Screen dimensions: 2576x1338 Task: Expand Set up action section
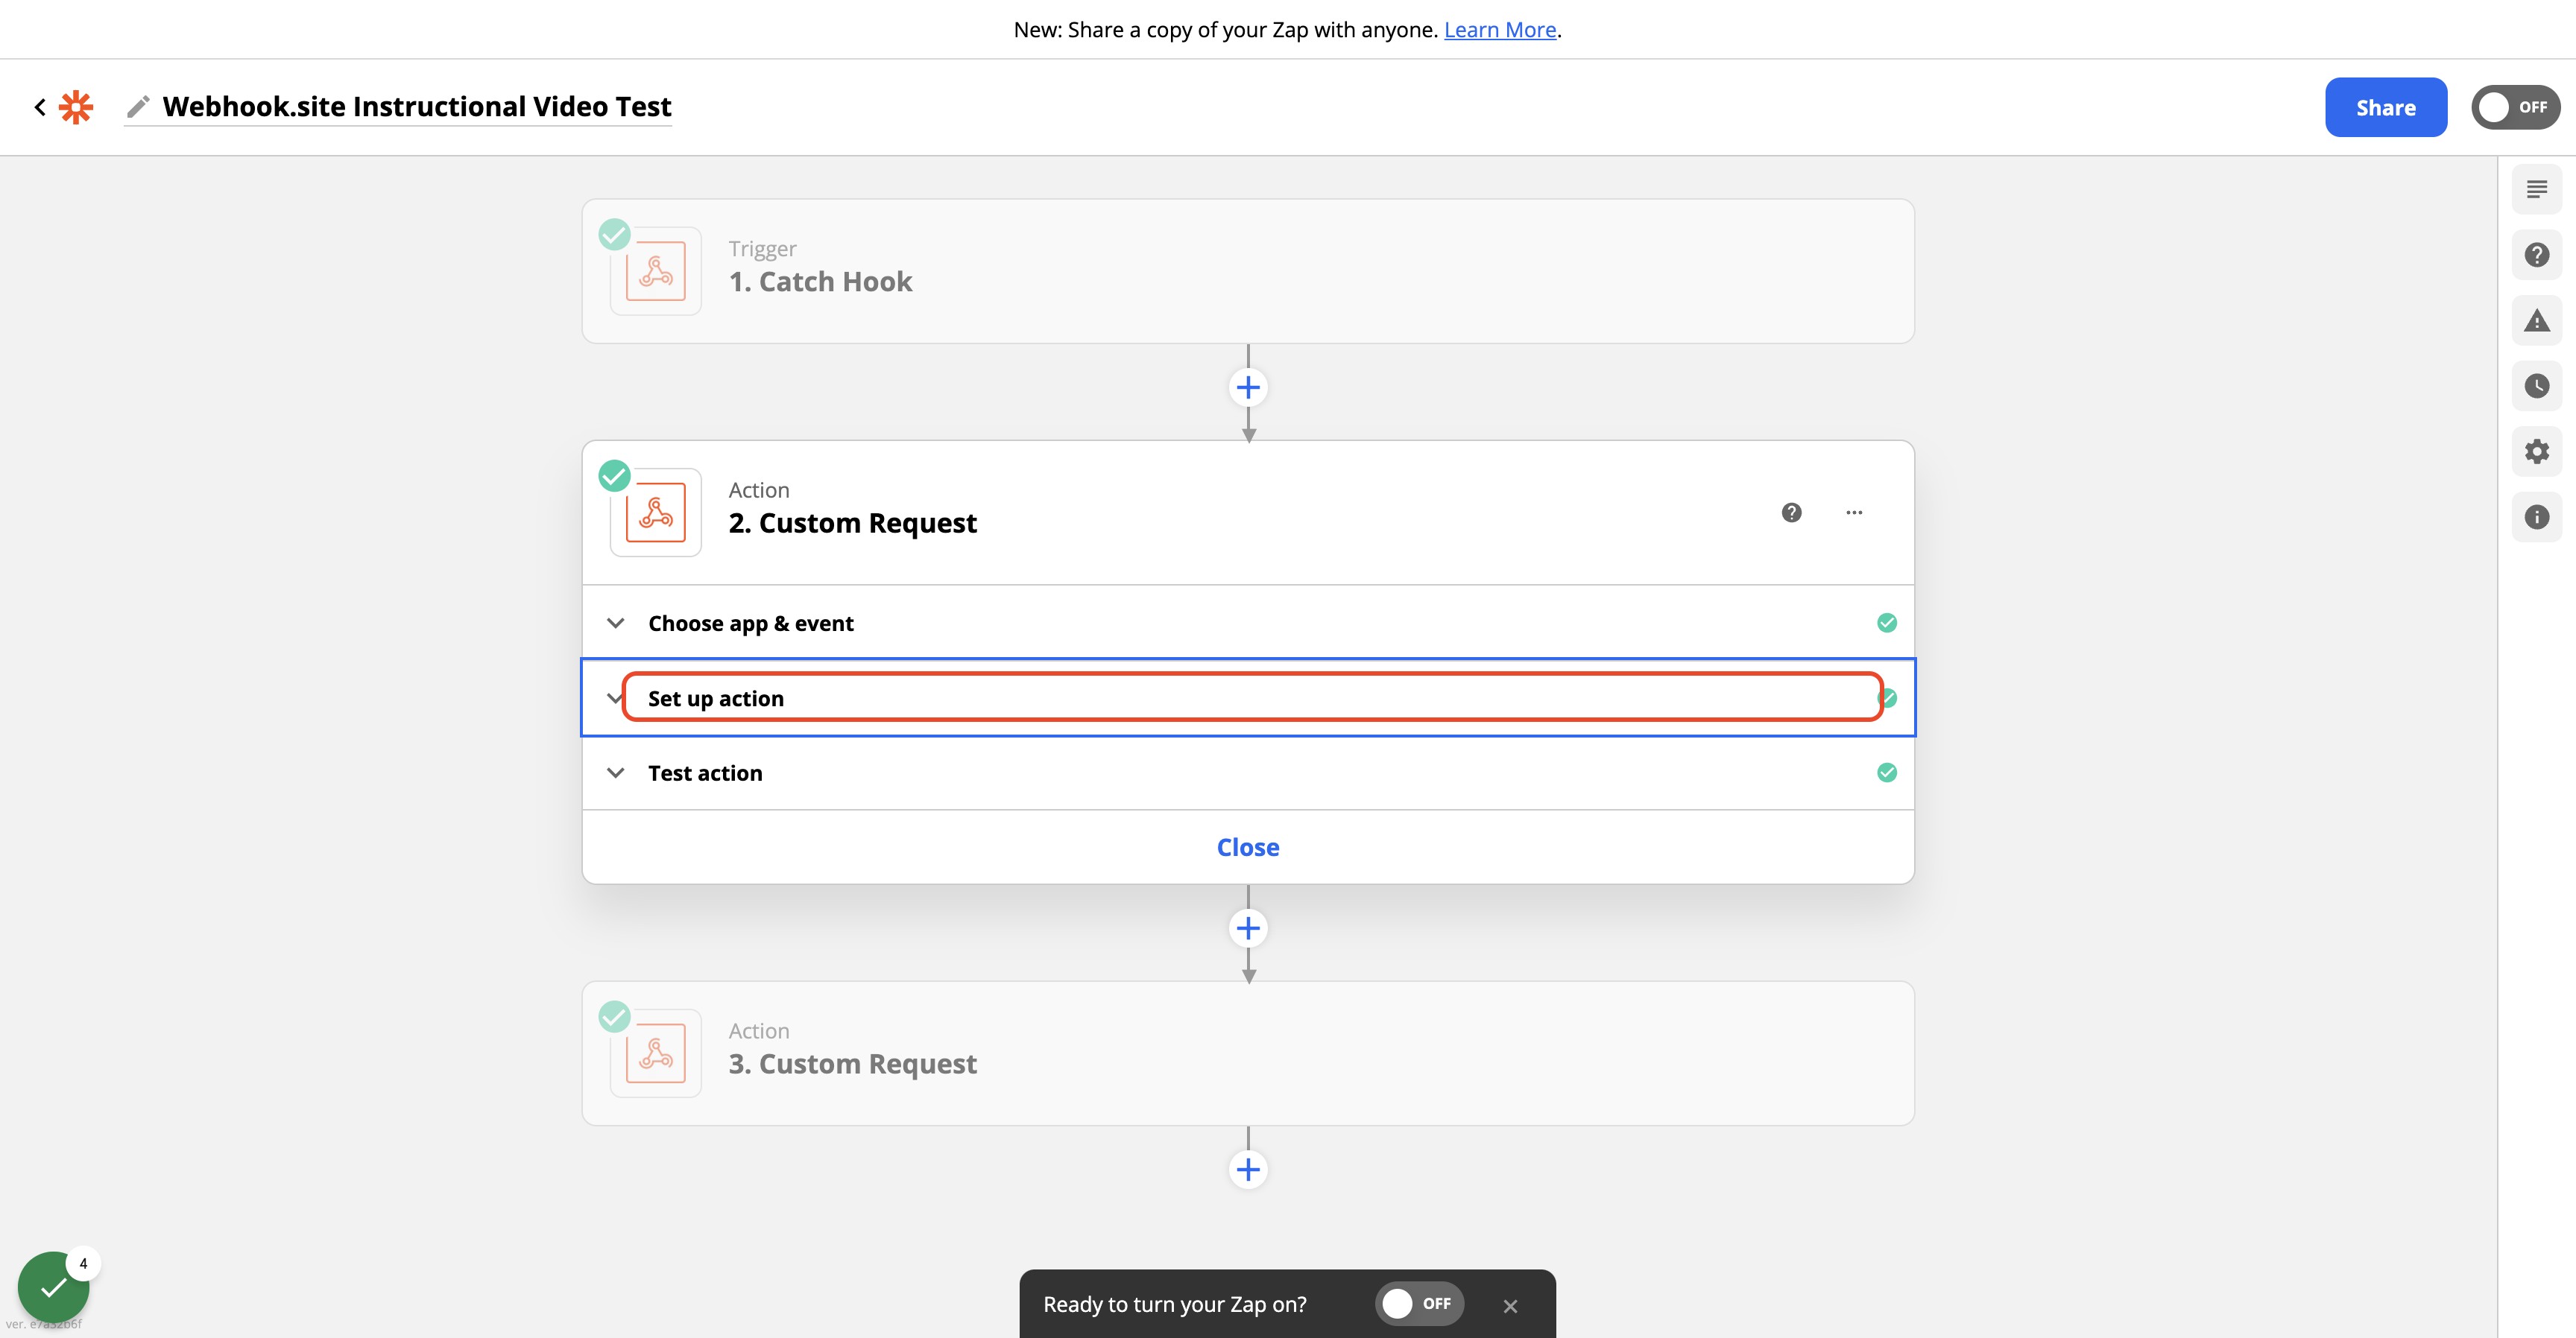click(x=1248, y=697)
